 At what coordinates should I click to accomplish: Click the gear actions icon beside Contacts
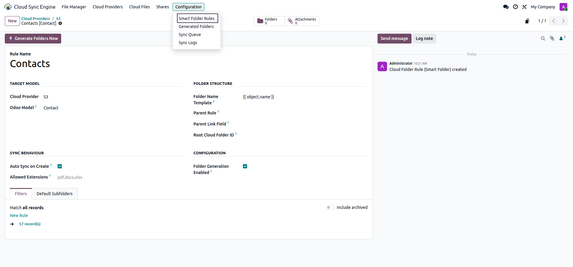[60, 23]
